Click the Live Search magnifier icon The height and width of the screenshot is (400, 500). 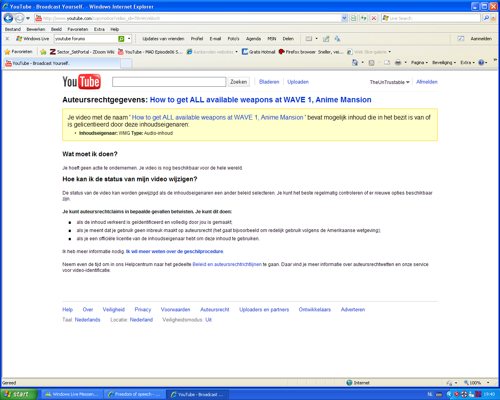click(486, 18)
